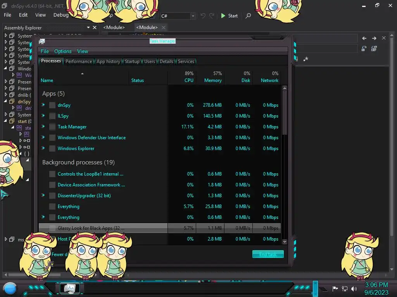This screenshot has height=297, width=397.
Task: Open Task Manager's File menu
Action: [45, 51]
